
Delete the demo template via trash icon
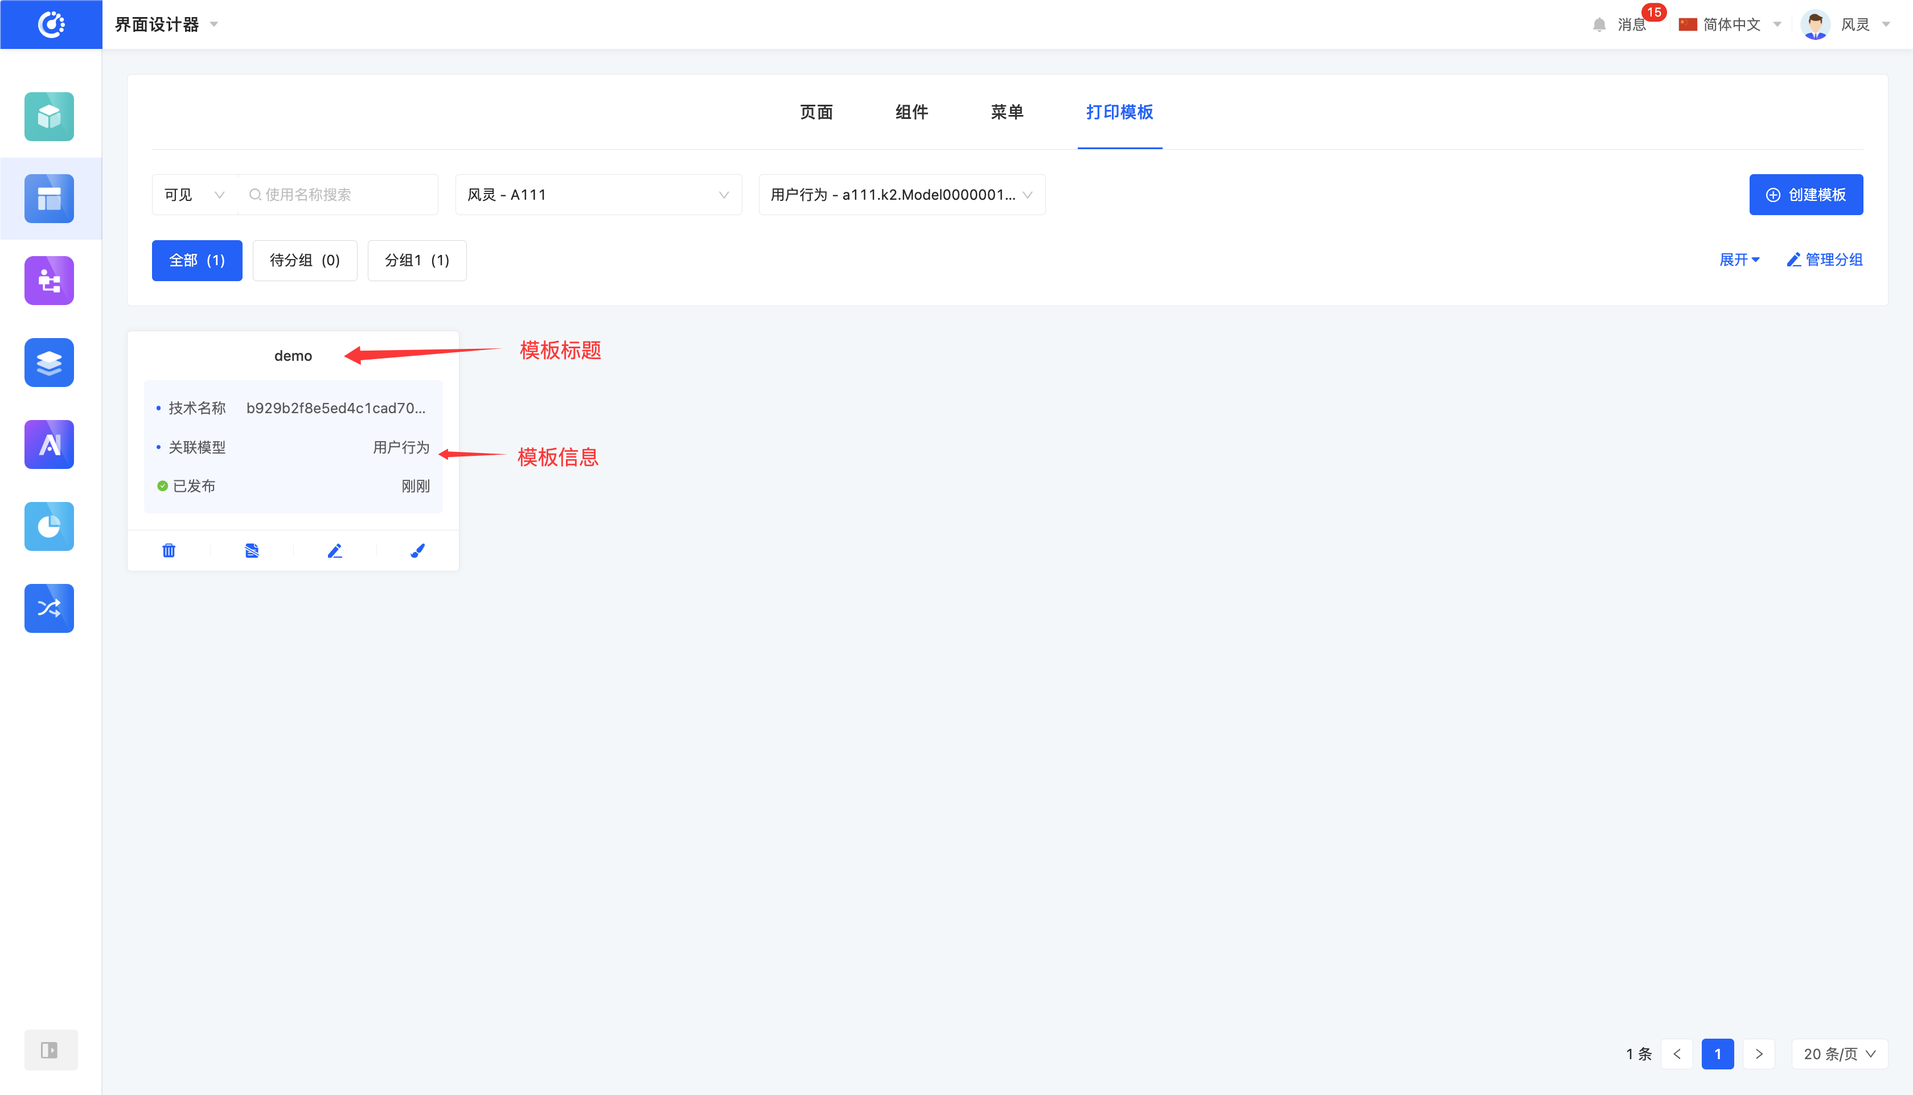pyautogui.click(x=169, y=550)
